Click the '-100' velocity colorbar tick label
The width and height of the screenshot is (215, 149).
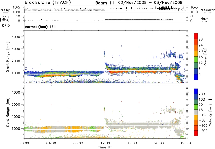pos(203,125)
